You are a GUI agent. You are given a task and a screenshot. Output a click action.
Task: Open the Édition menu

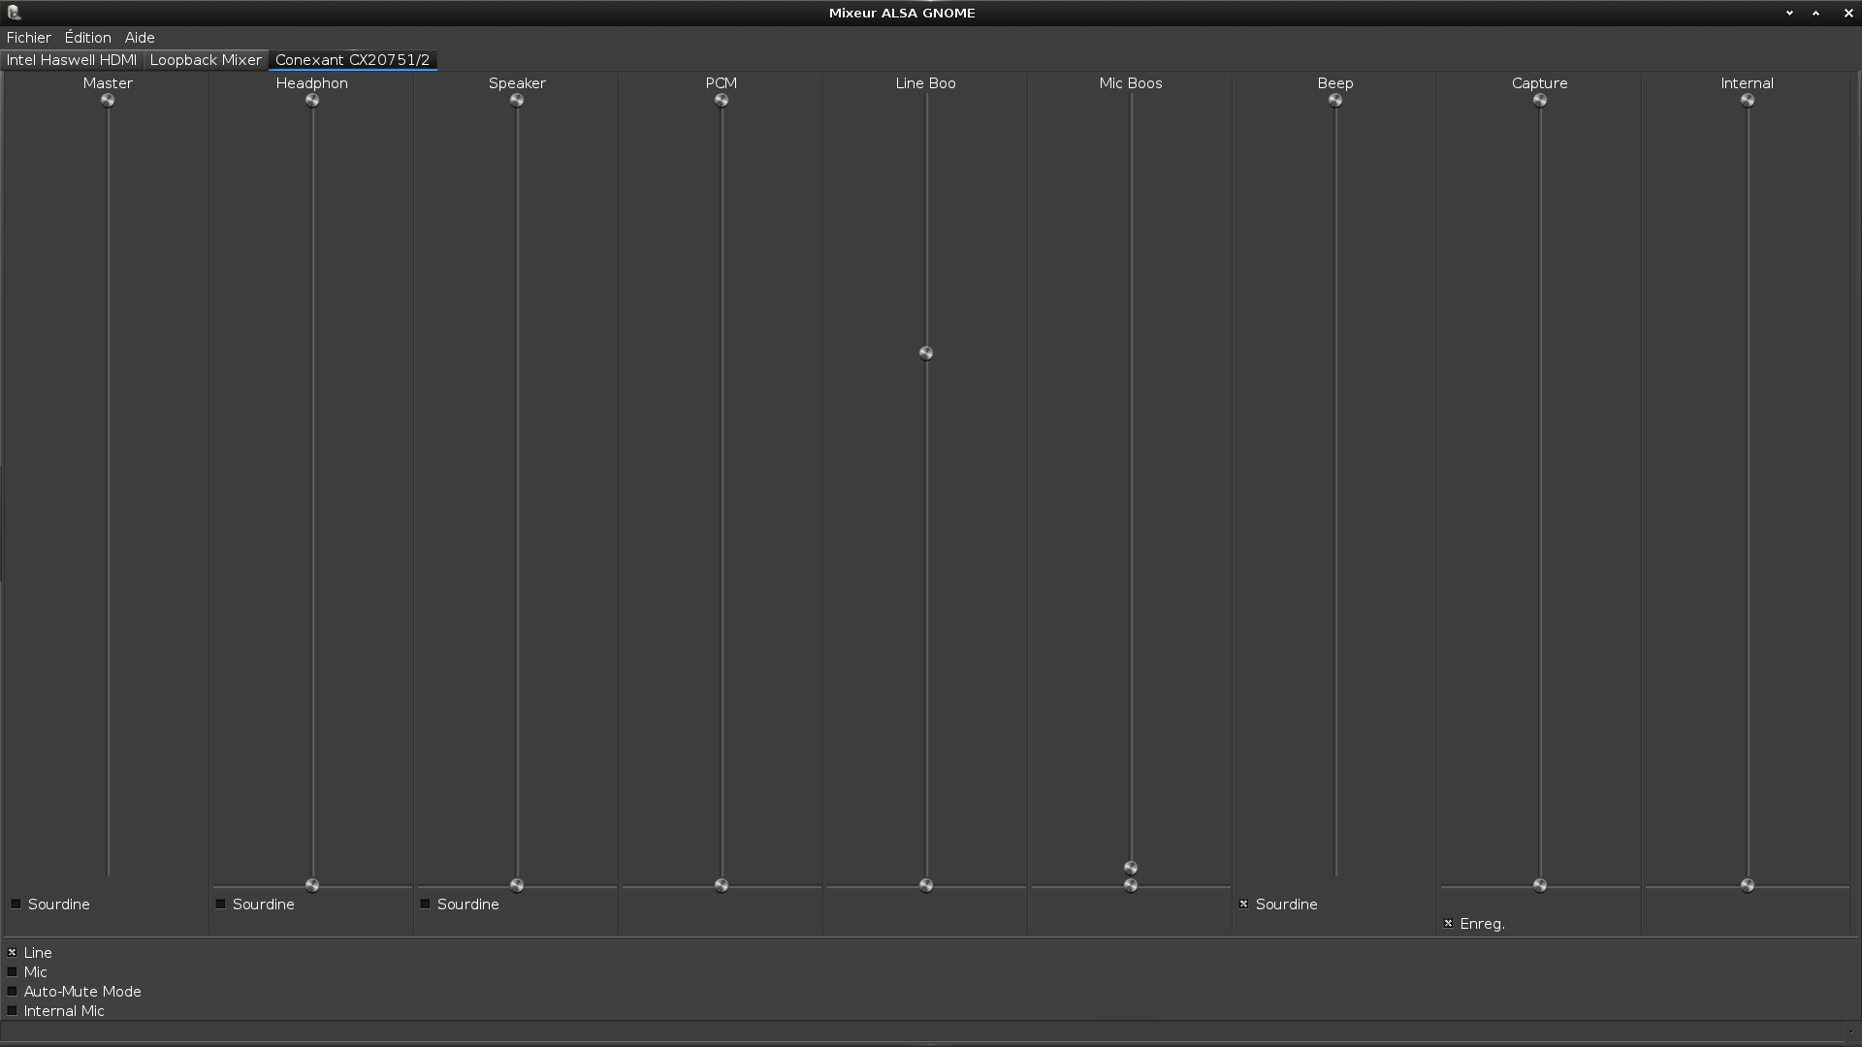point(87,38)
